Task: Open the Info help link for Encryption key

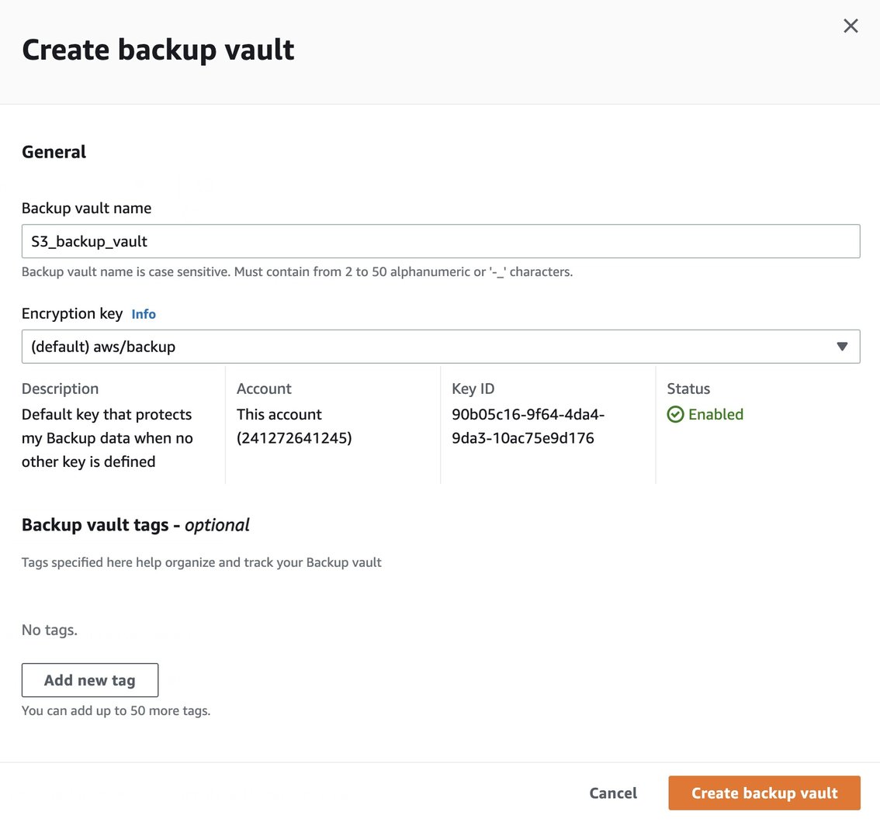Action: coord(144,314)
